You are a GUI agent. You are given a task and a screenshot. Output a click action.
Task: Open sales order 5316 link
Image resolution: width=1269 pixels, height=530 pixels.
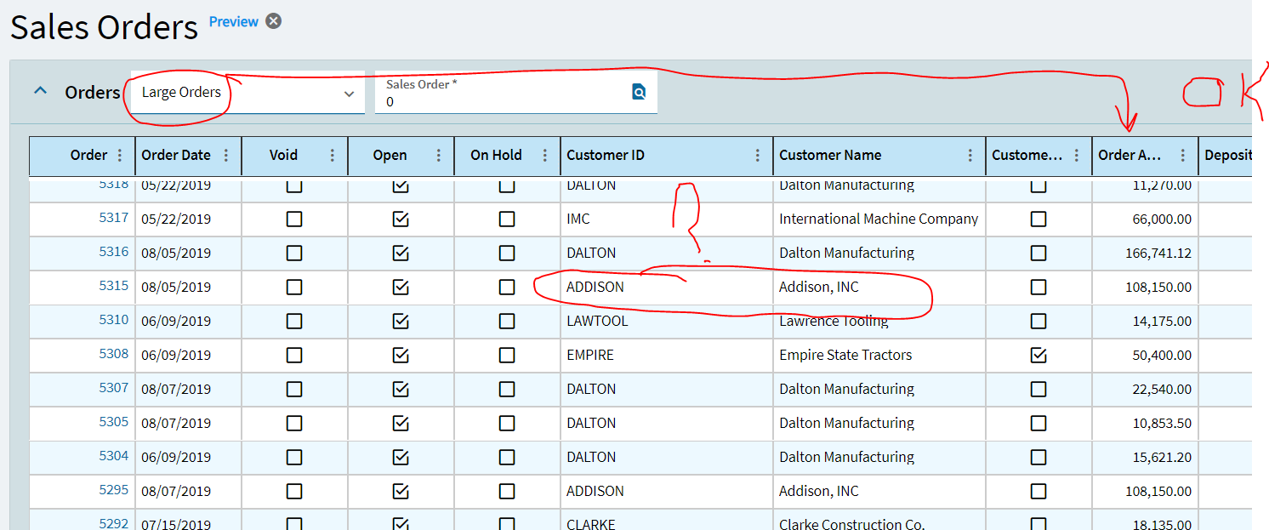point(113,252)
